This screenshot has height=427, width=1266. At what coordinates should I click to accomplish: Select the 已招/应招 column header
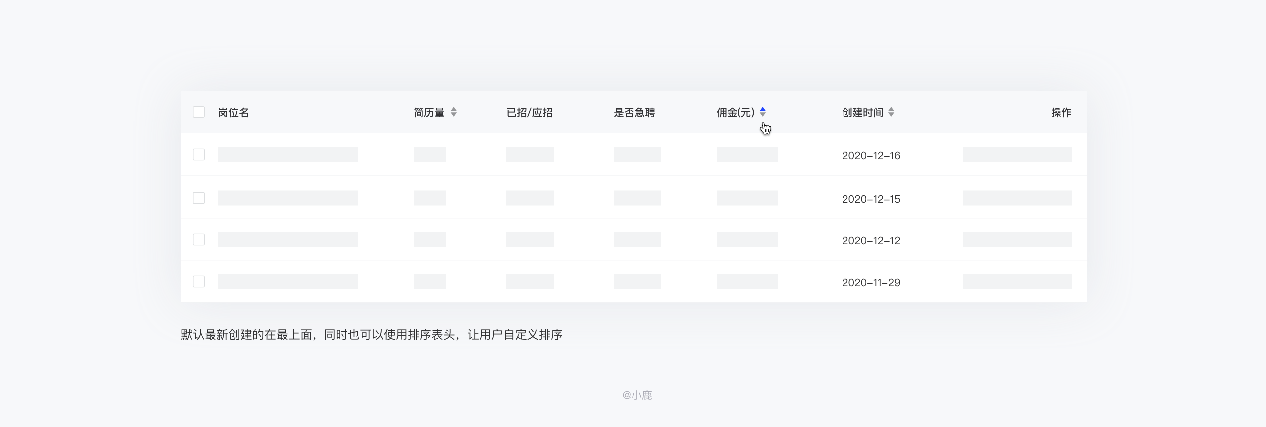pyautogui.click(x=529, y=113)
